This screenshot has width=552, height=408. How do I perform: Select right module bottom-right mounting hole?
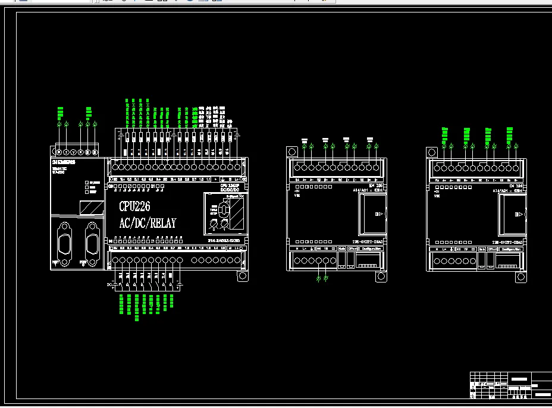[x=521, y=277]
